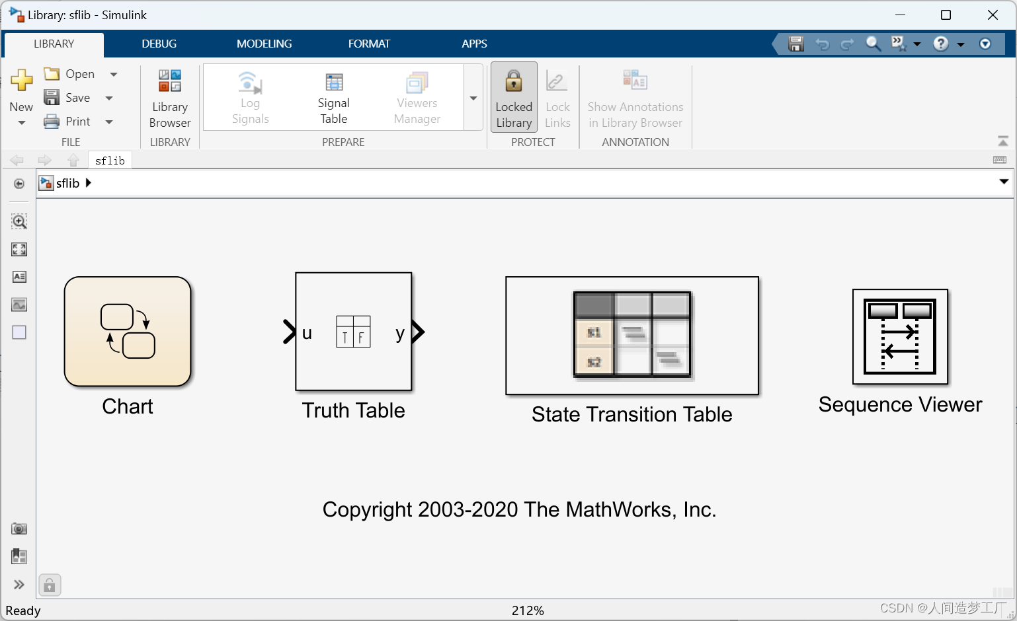Click the Zoom In palette tool
This screenshot has height=621, width=1017.
pos(19,221)
